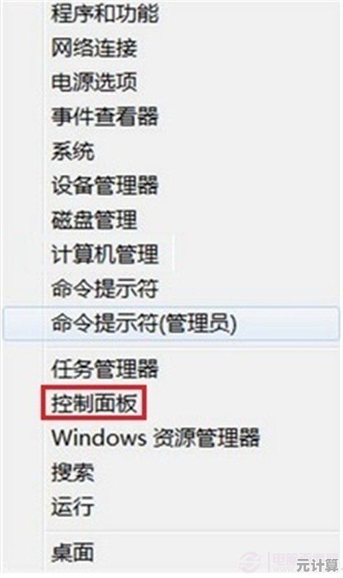The image size is (343, 578).
Task: Open 计算机管理 menu item
Action: pos(105,254)
